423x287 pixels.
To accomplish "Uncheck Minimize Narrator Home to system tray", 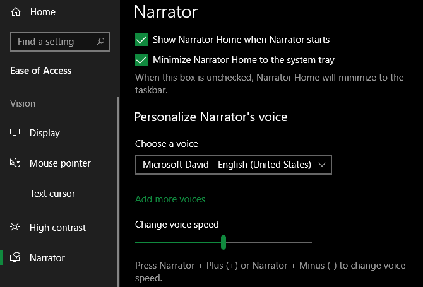I will 141,60.
